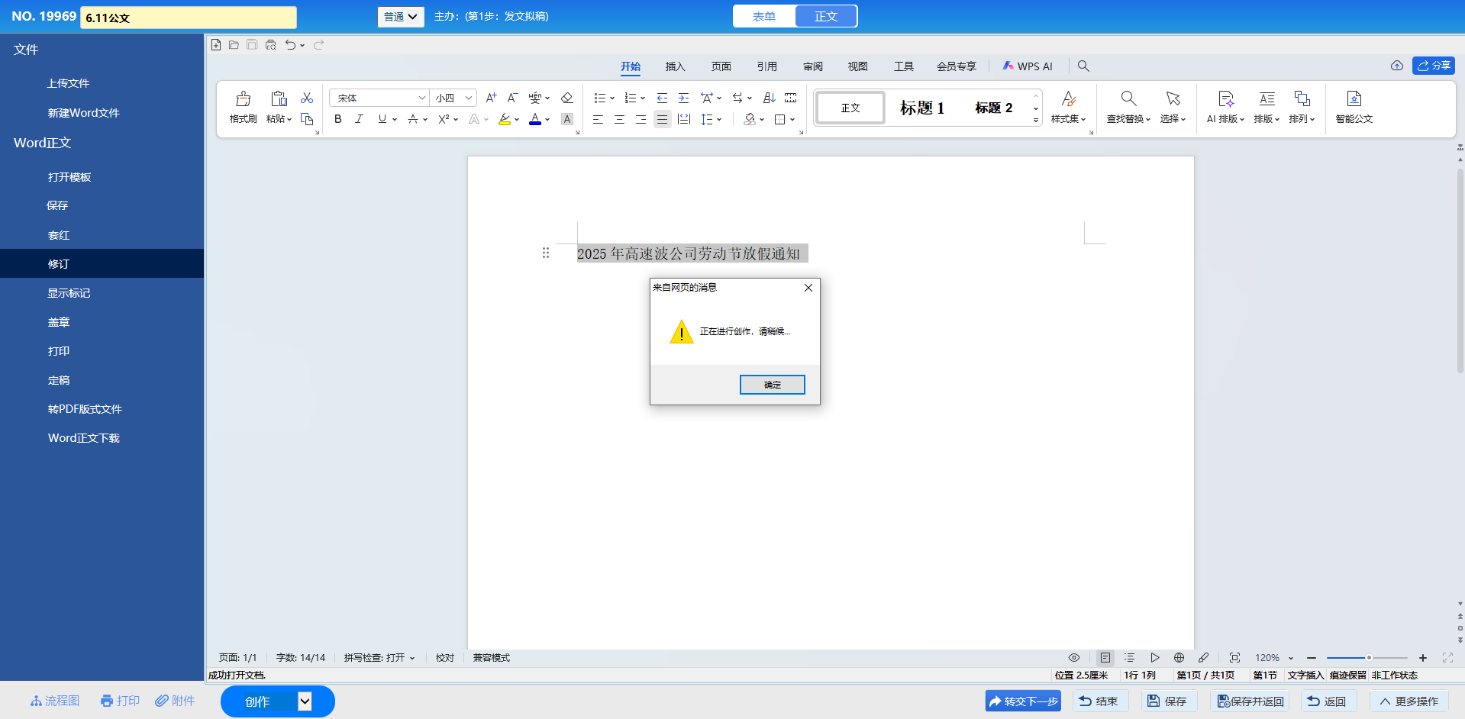The height and width of the screenshot is (719, 1465).
Task: Click the zoom slider in status bar
Action: pos(1367,658)
